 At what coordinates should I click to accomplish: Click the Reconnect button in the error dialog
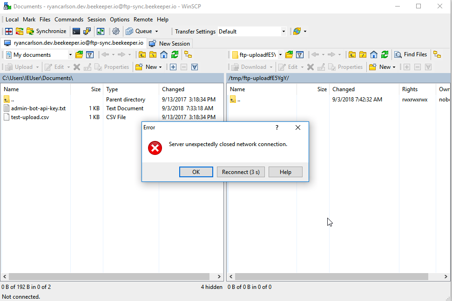241,172
